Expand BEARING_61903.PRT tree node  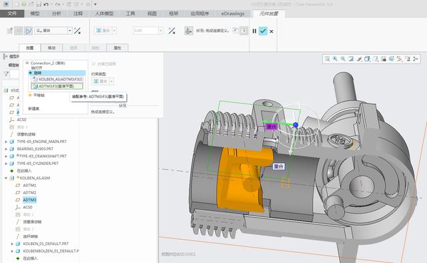click(6, 149)
